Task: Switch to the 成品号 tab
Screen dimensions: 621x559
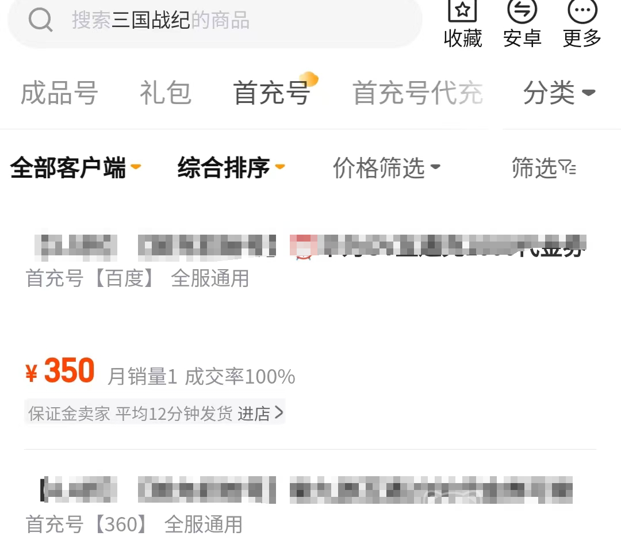Action: (x=59, y=93)
